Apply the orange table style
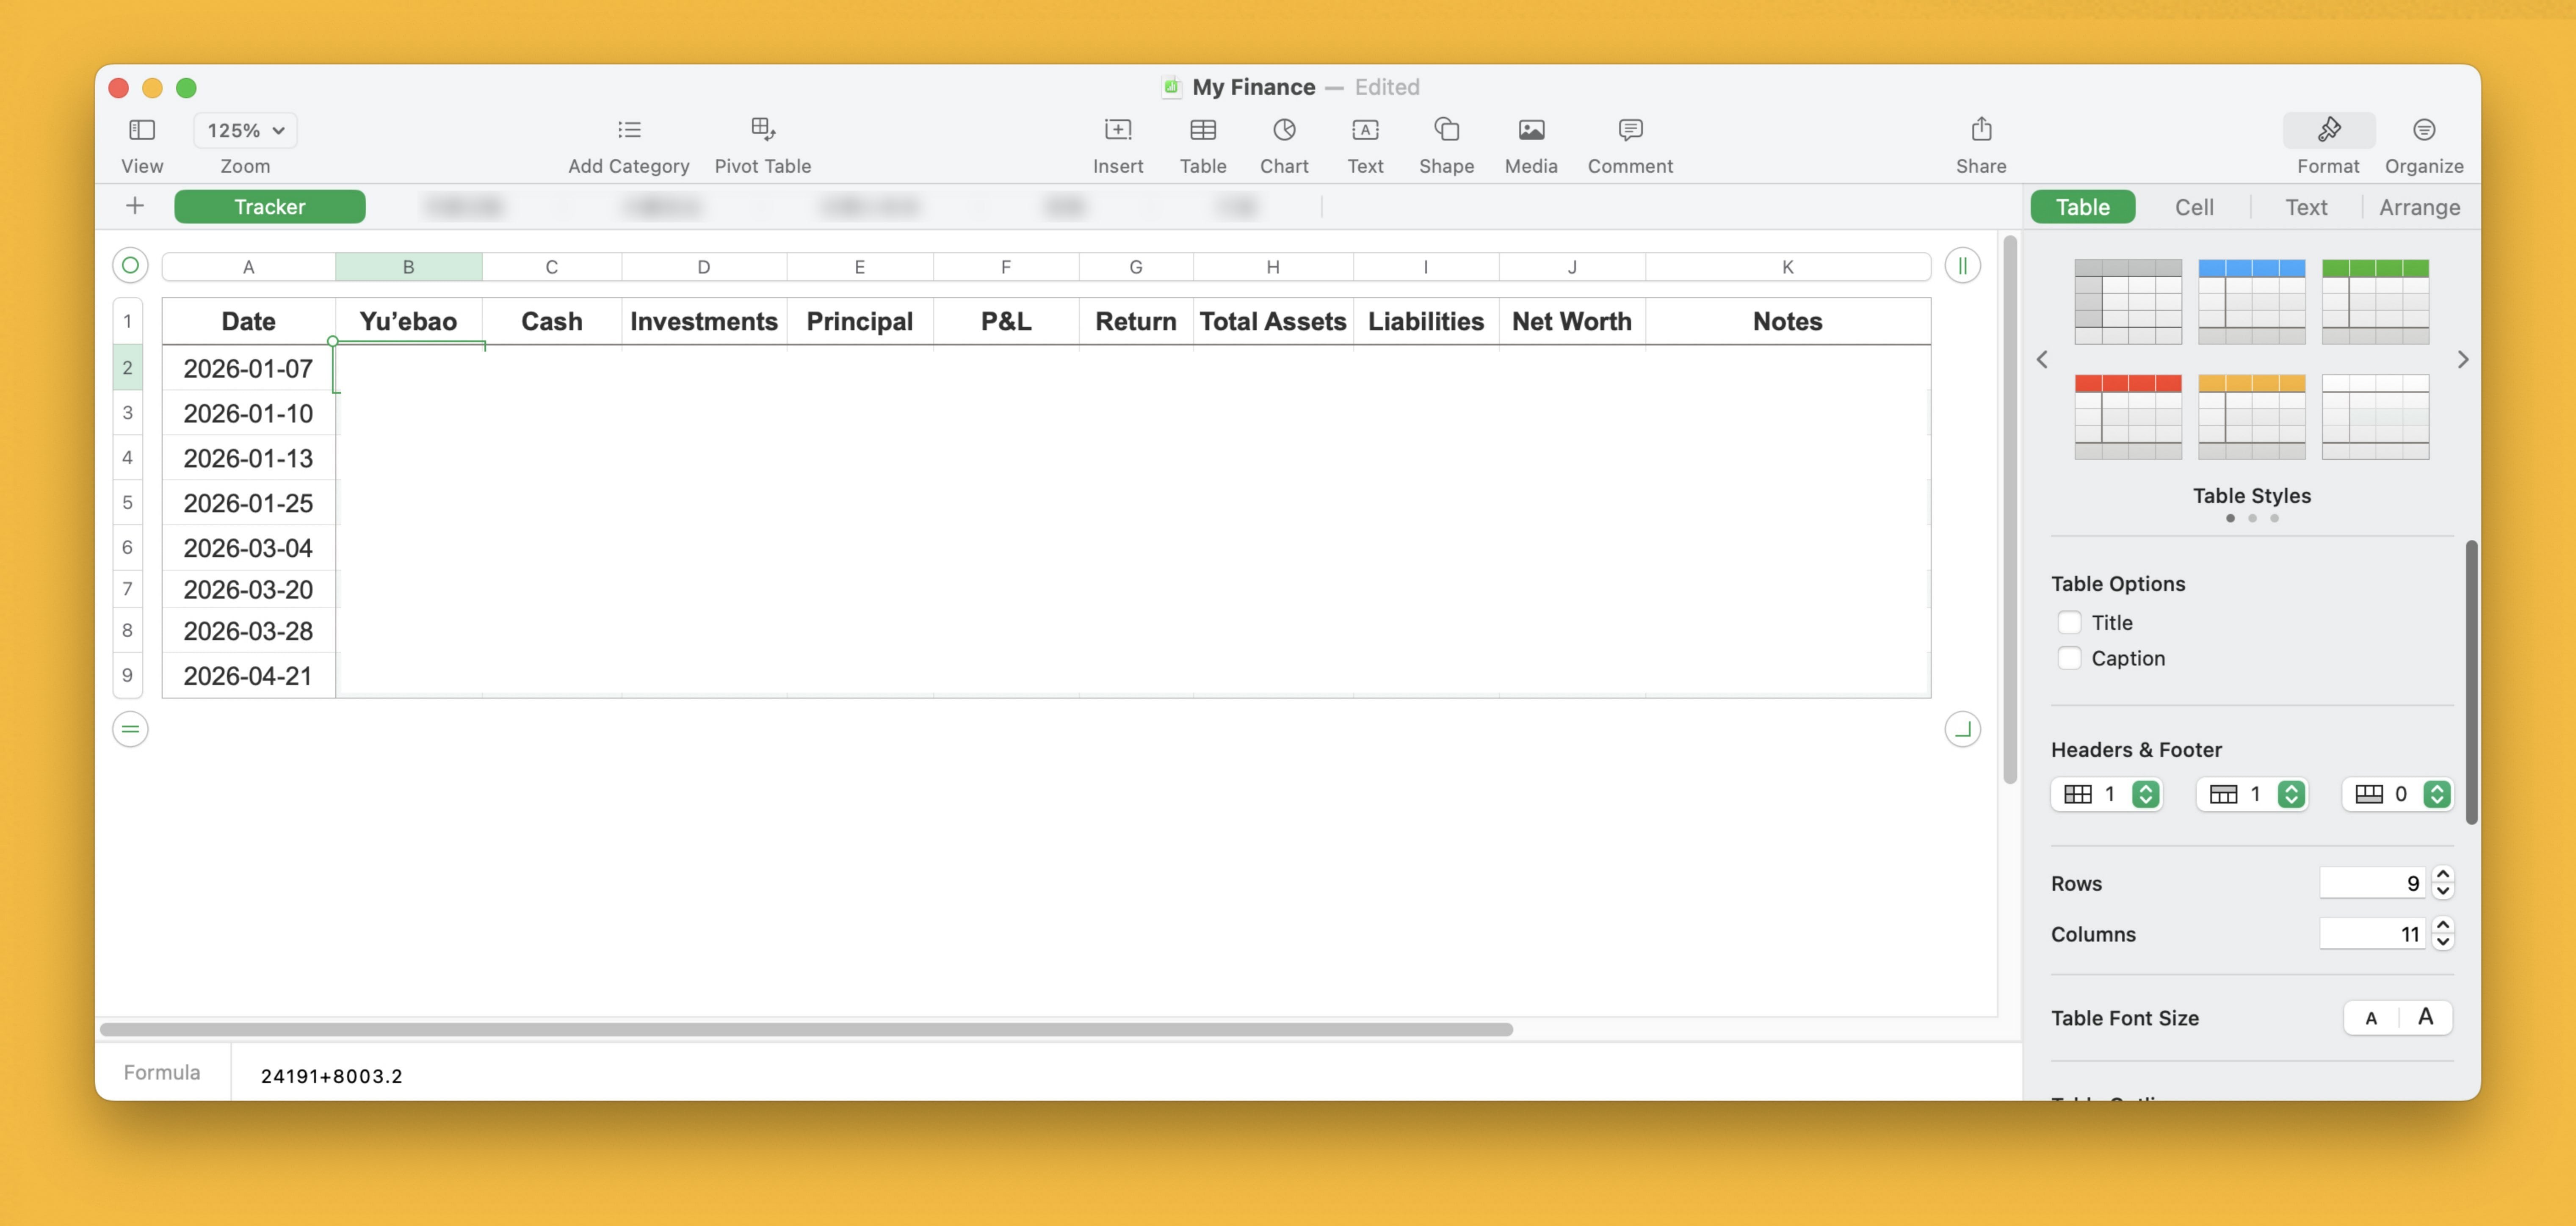The width and height of the screenshot is (2576, 1226). click(2252, 417)
